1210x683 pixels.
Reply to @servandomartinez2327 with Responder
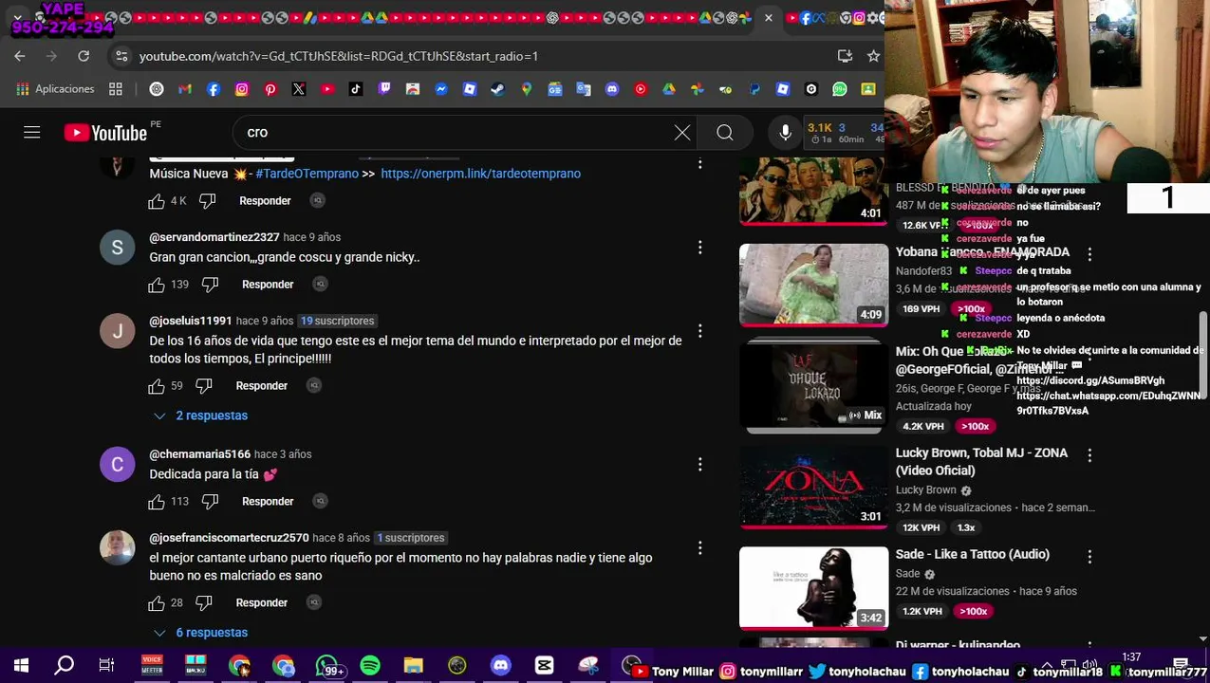click(x=268, y=285)
